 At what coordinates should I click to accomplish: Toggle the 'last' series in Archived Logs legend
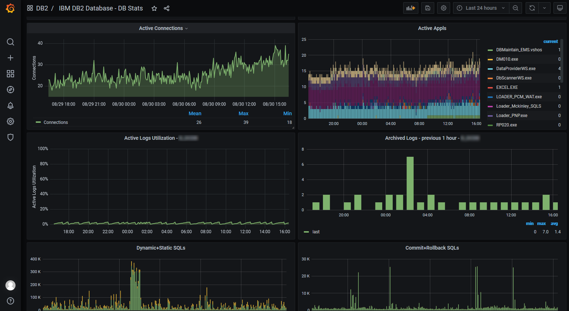(316, 232)
